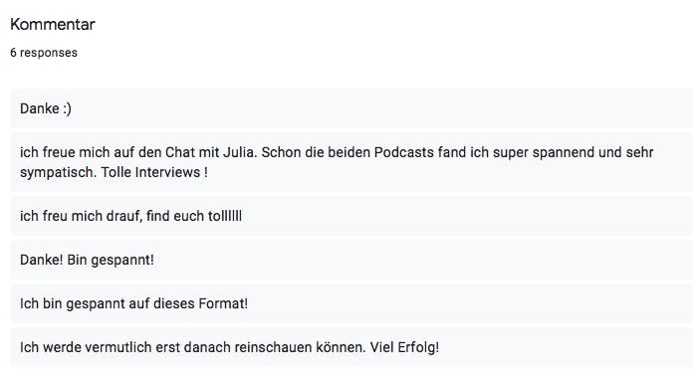Click the smiley ':)' after Danke
The height and width of the screenshot is (380, 693).
point(67,108)
